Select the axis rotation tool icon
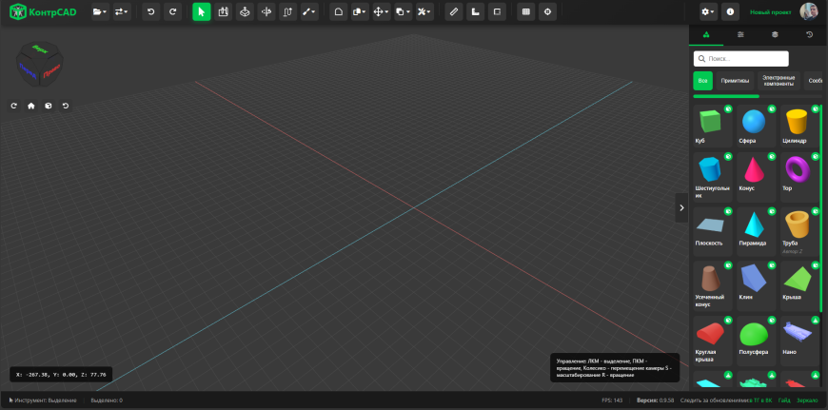Image resolution: width=828 pixels, height=410 pixels. 266,11
